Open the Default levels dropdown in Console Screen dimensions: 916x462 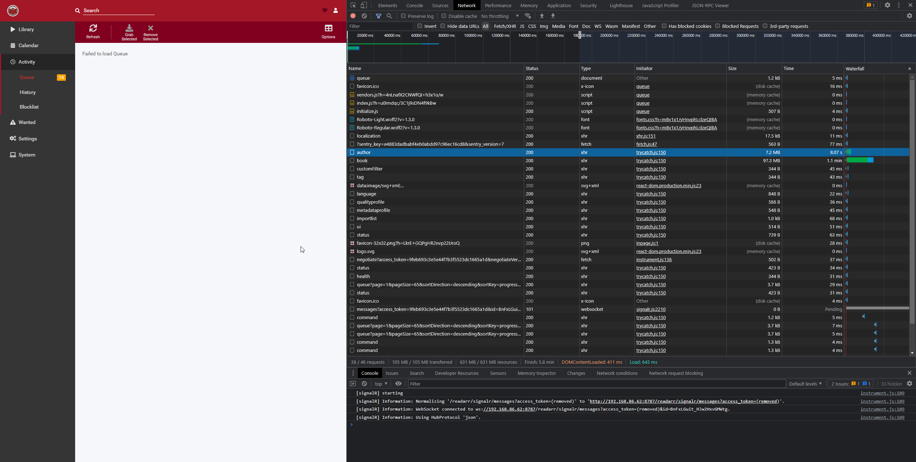805,383
